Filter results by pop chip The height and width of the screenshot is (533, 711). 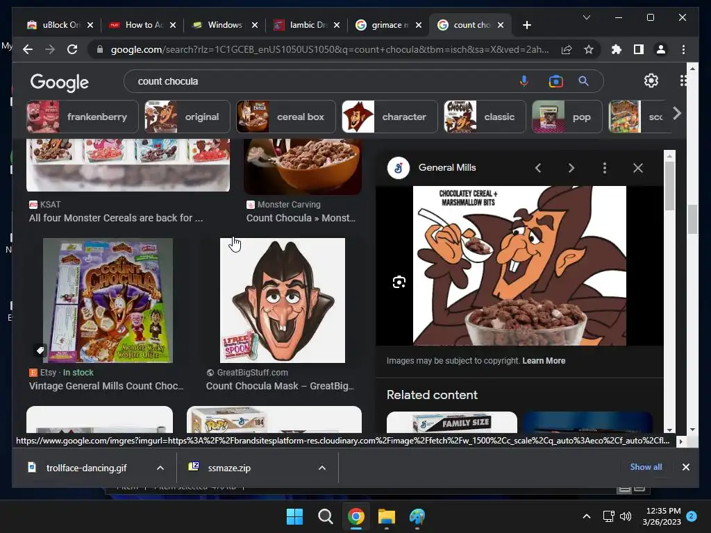[567, 117]
